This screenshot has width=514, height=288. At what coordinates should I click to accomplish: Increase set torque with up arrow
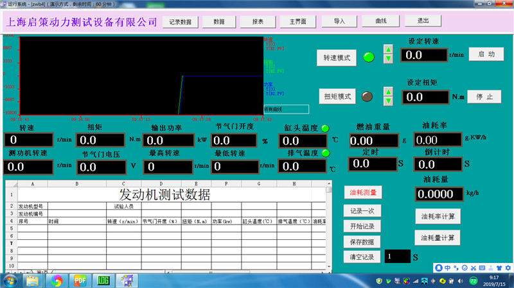click(x=388, y=92)
